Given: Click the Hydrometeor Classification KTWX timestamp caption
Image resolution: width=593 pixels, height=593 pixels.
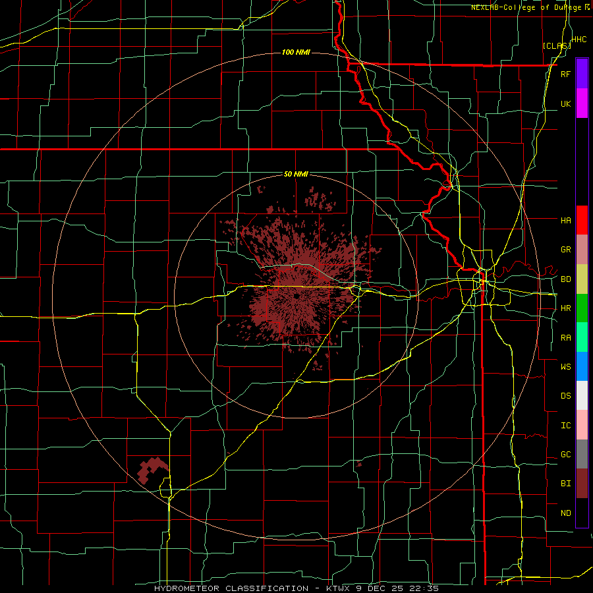Looking at the screenshot, I should (x=296, y=588).
